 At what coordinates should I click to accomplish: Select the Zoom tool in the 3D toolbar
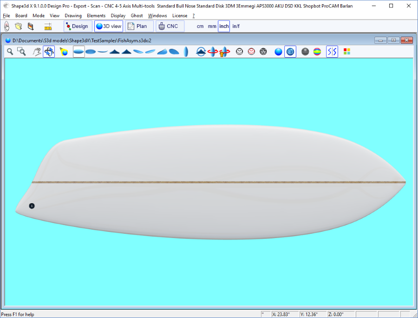tap(9, 52)
